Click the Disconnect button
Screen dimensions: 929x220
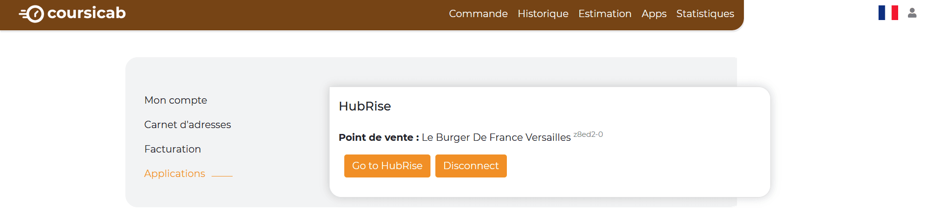click(x=471, y=166)
